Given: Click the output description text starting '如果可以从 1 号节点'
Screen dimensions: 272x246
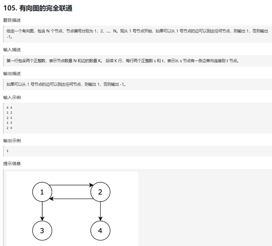Looking at the screenshot, I should click(66, 84).
